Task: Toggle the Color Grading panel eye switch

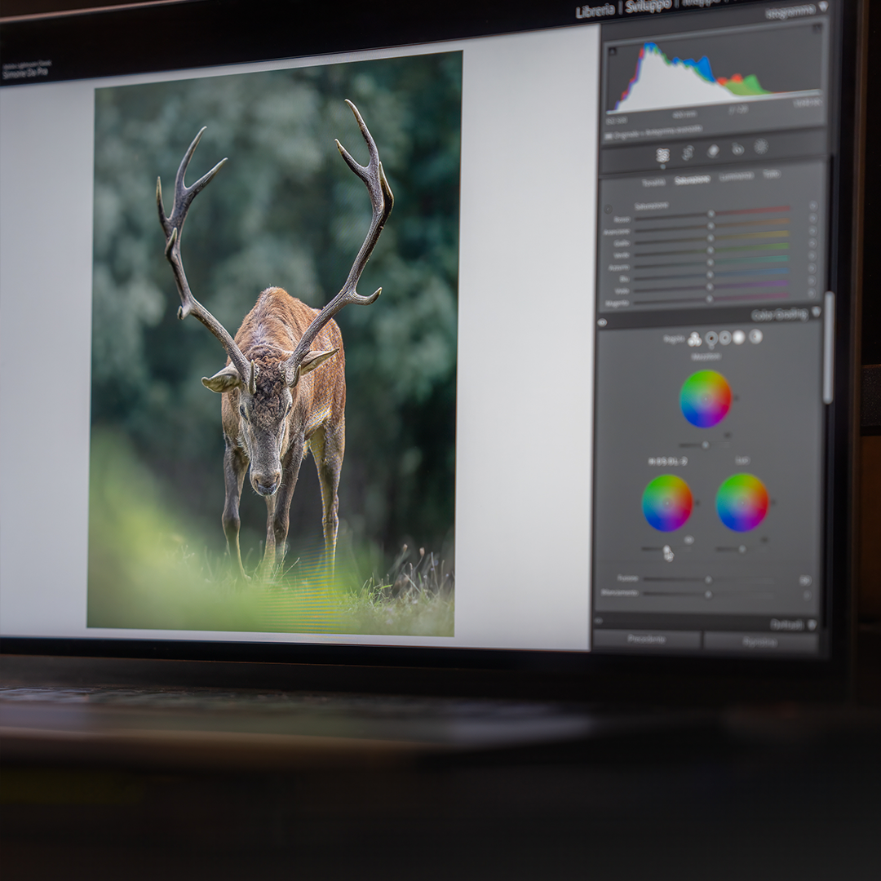Action: coord(602,322)
